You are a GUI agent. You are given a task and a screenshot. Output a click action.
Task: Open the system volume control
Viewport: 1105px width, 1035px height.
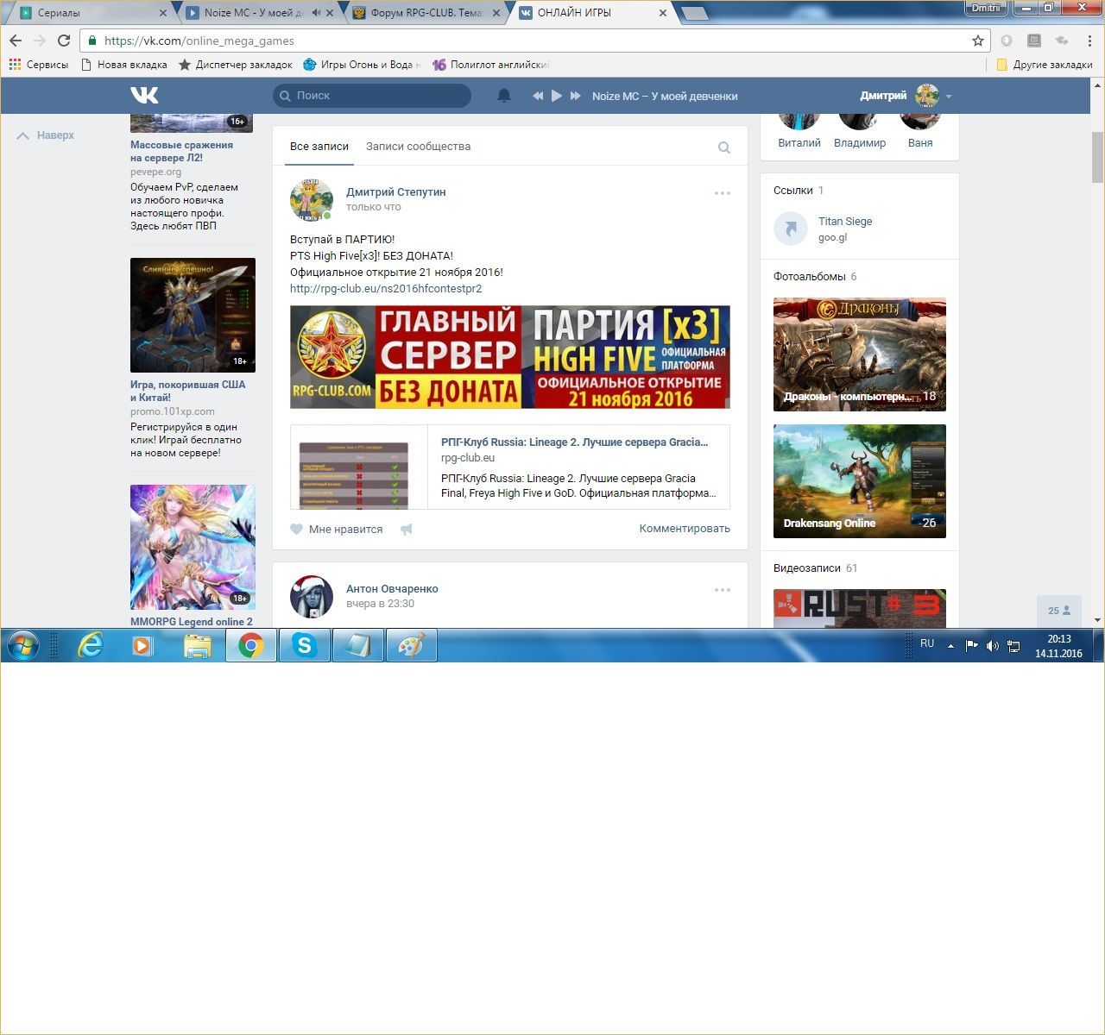(993, 646)
